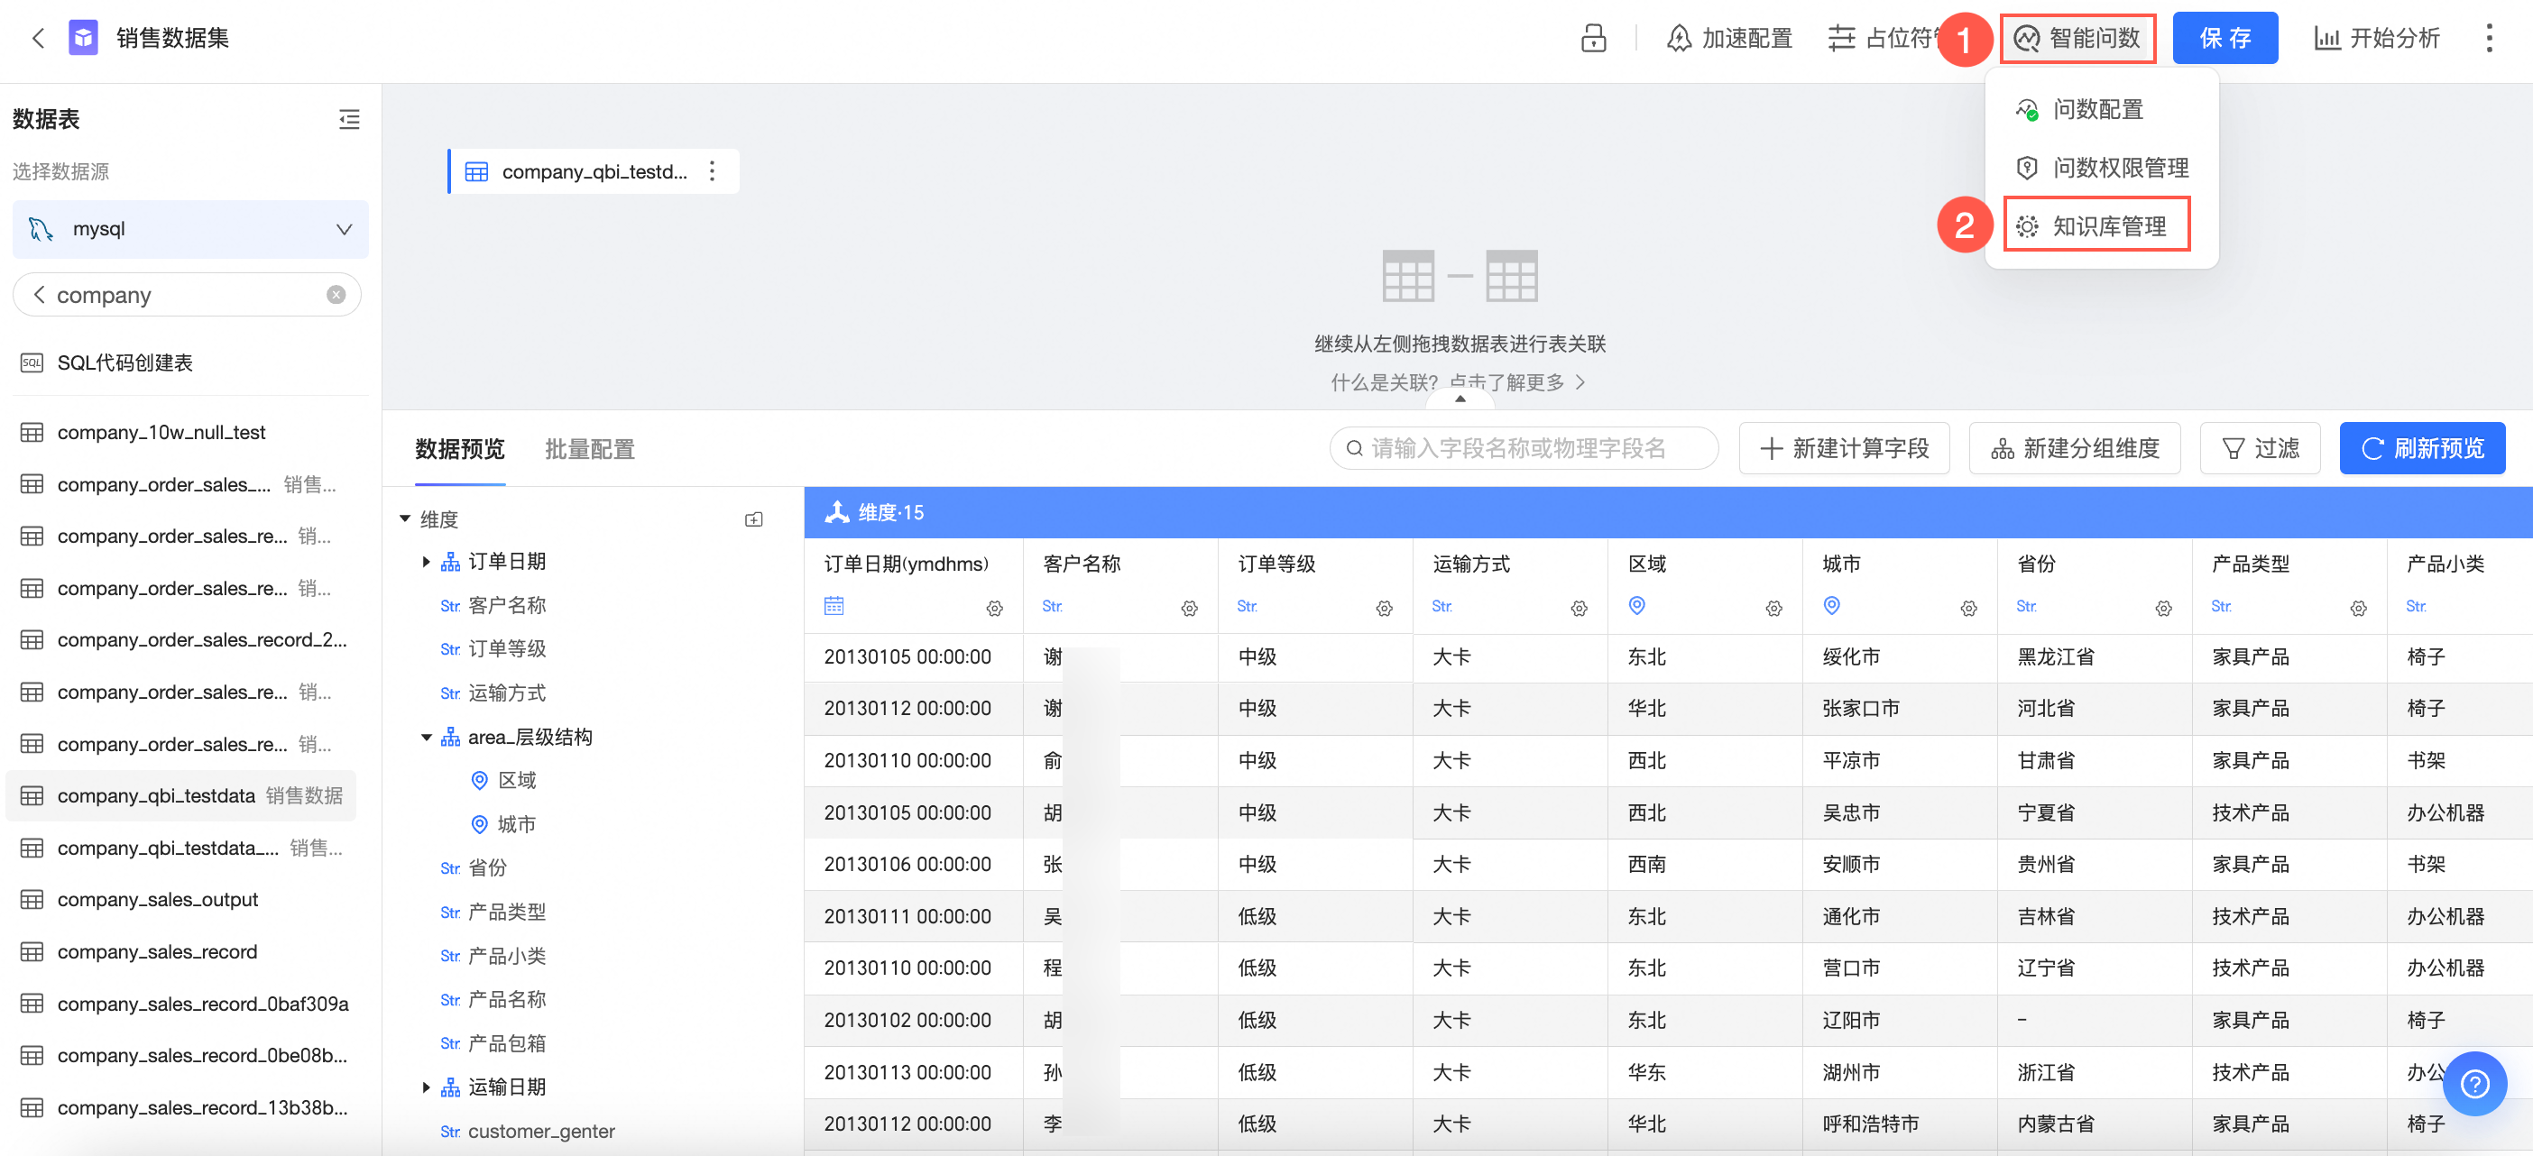Open help with the question mark bubble

pyautogui.click(x=2474, y=1083)
